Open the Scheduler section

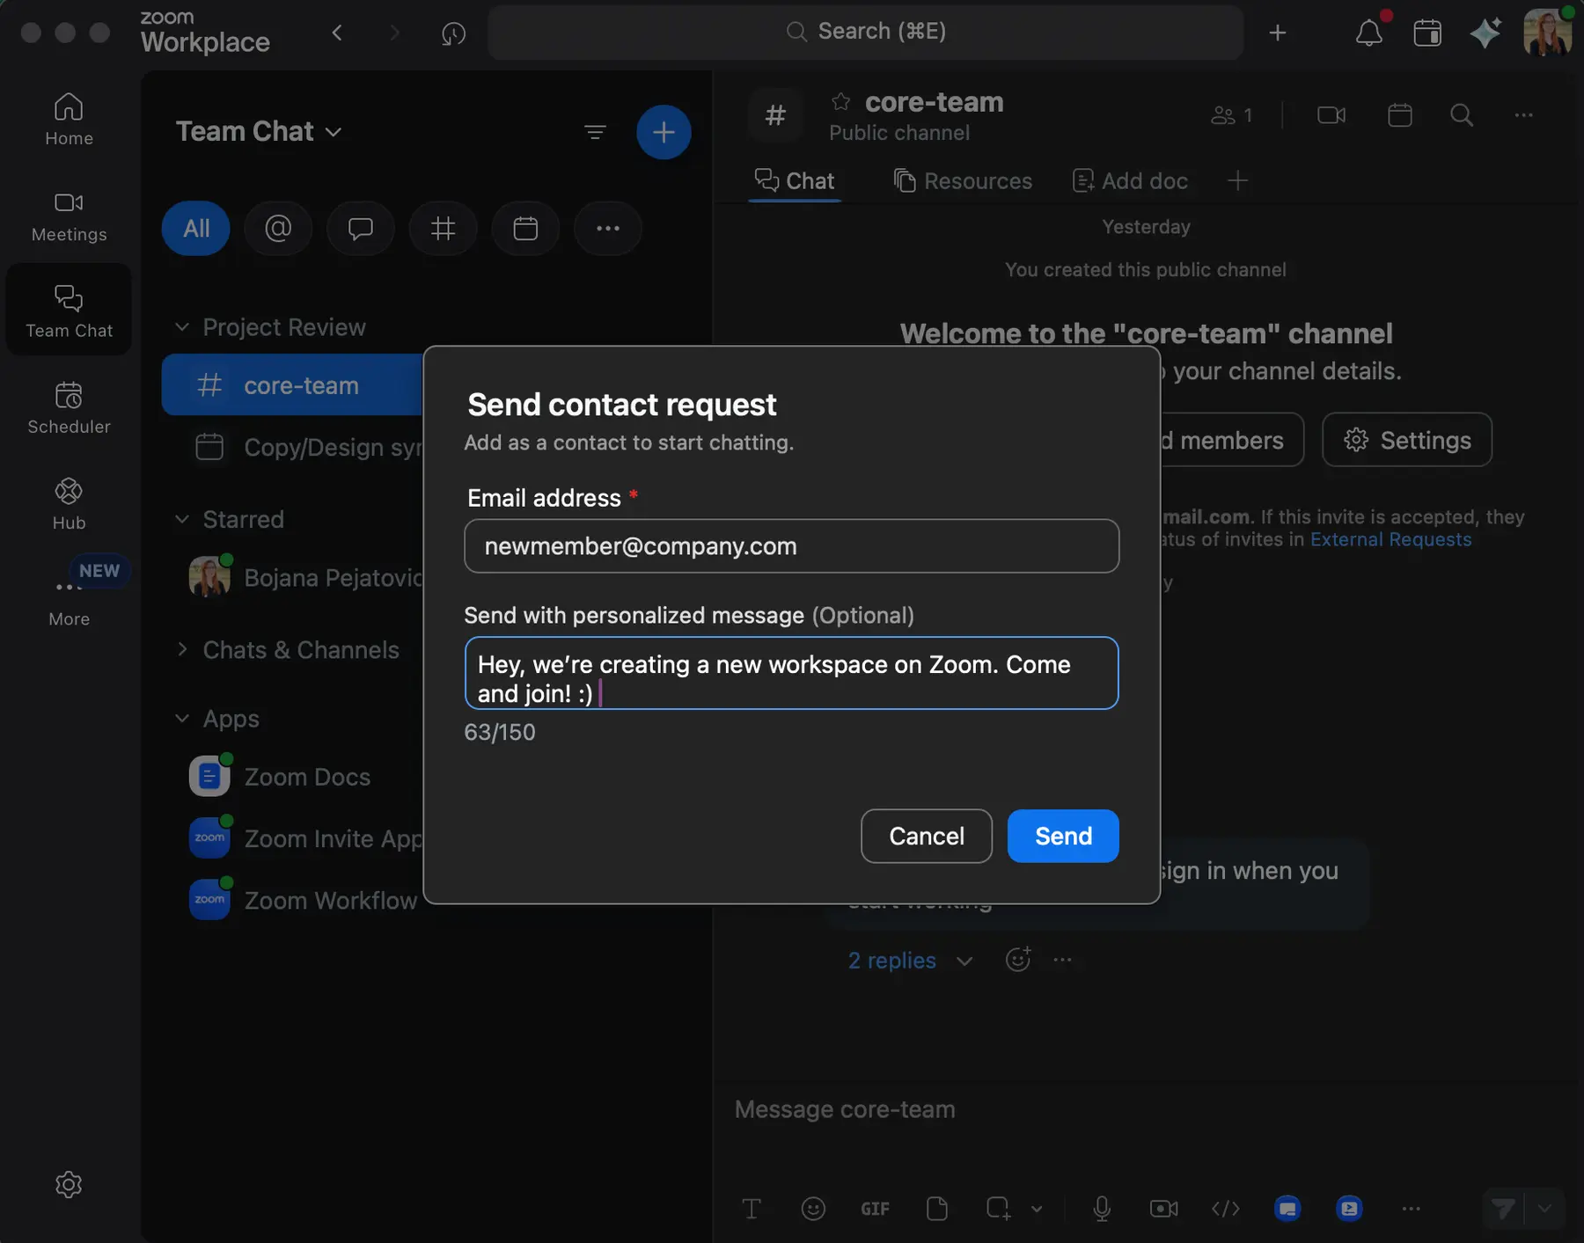(69, 408)
